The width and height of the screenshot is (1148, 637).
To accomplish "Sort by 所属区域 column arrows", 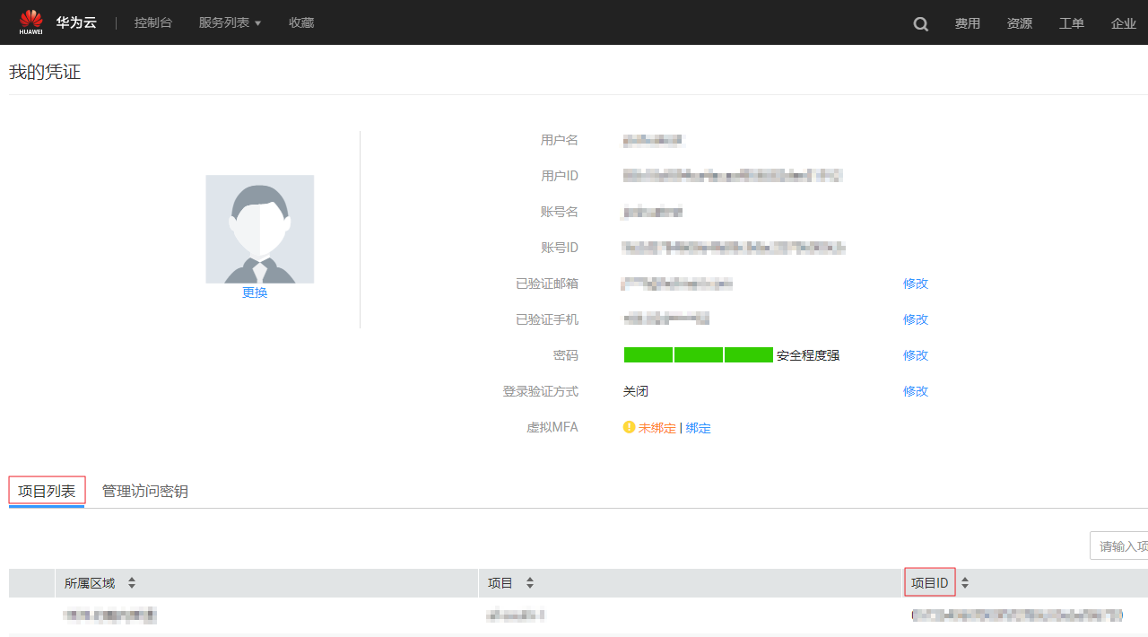I will click(132, 583).
